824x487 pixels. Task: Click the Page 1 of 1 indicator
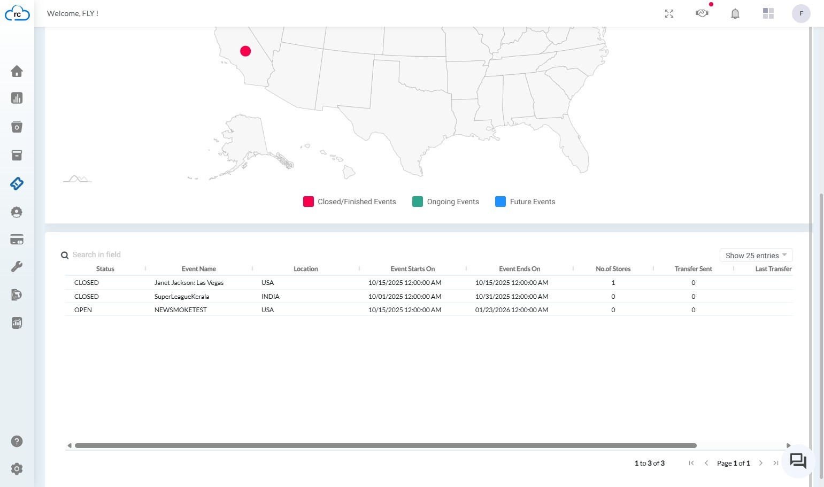734,463
